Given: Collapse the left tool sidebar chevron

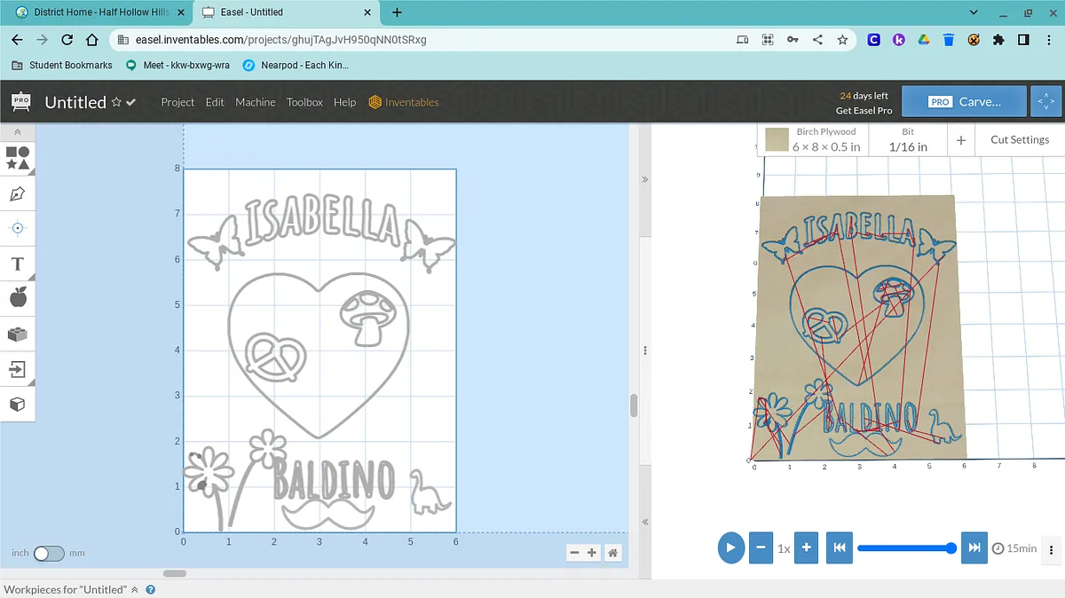Looking at the screenshot, I should coord(18,131).
